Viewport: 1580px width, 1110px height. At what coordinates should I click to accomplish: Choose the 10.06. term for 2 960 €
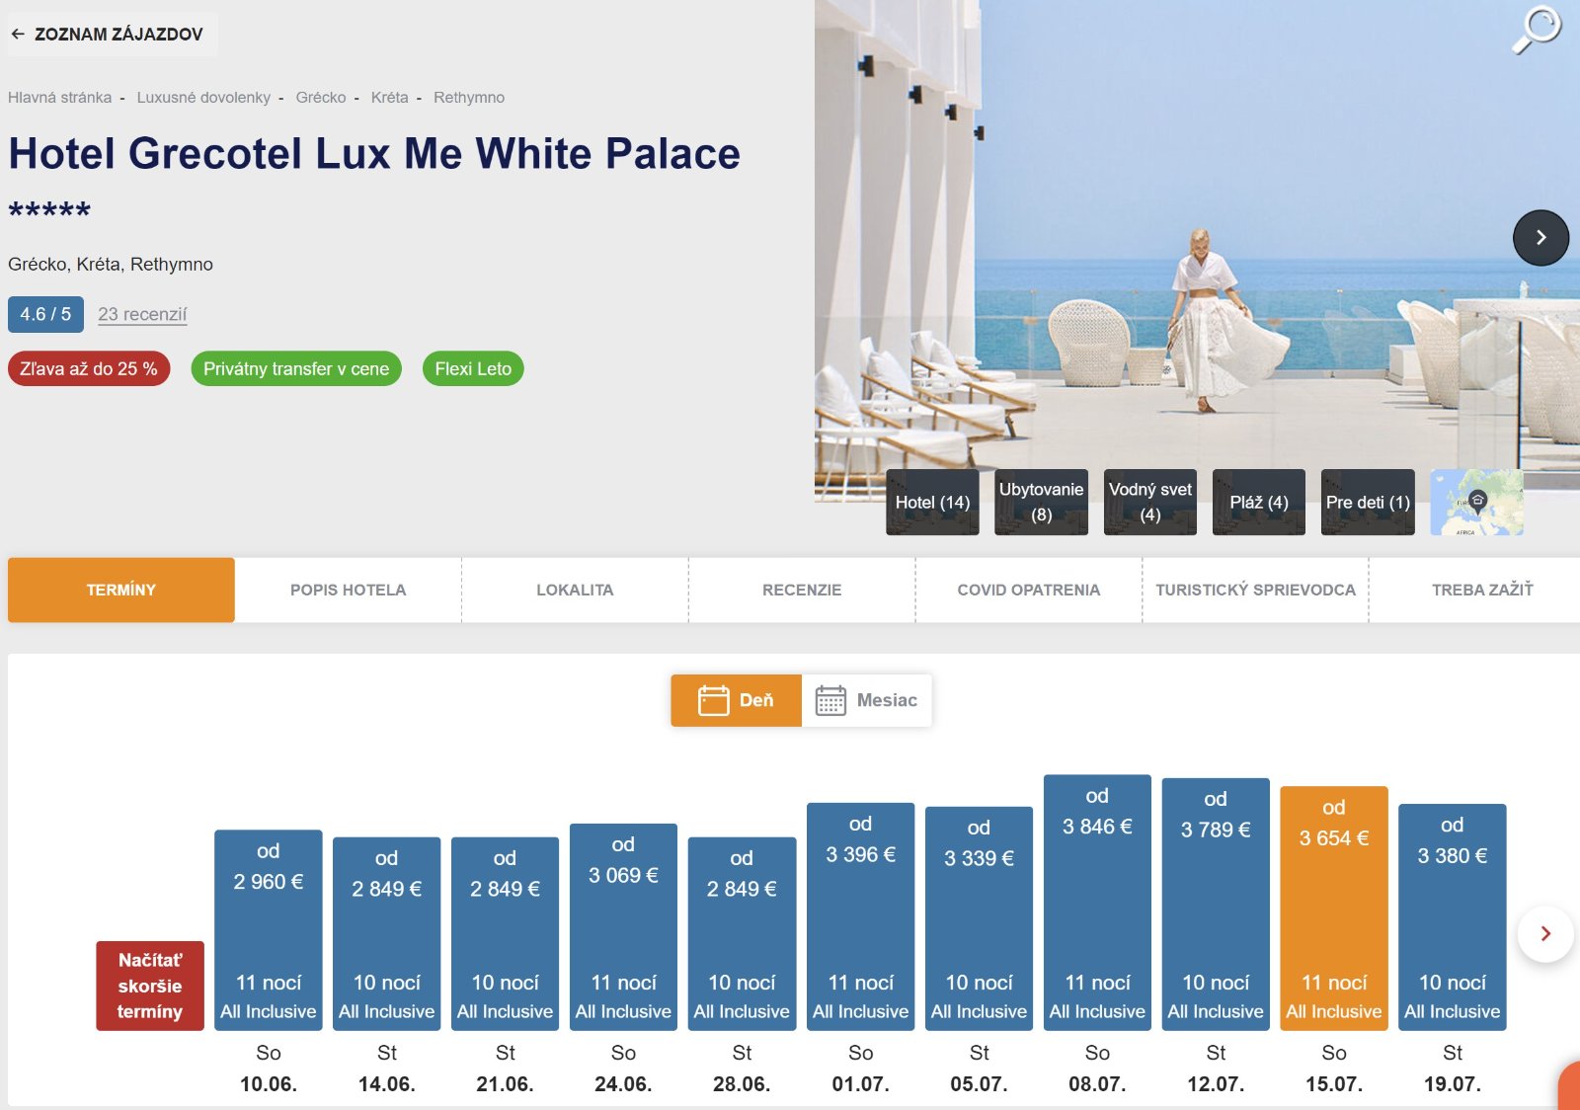coord(268,930)
